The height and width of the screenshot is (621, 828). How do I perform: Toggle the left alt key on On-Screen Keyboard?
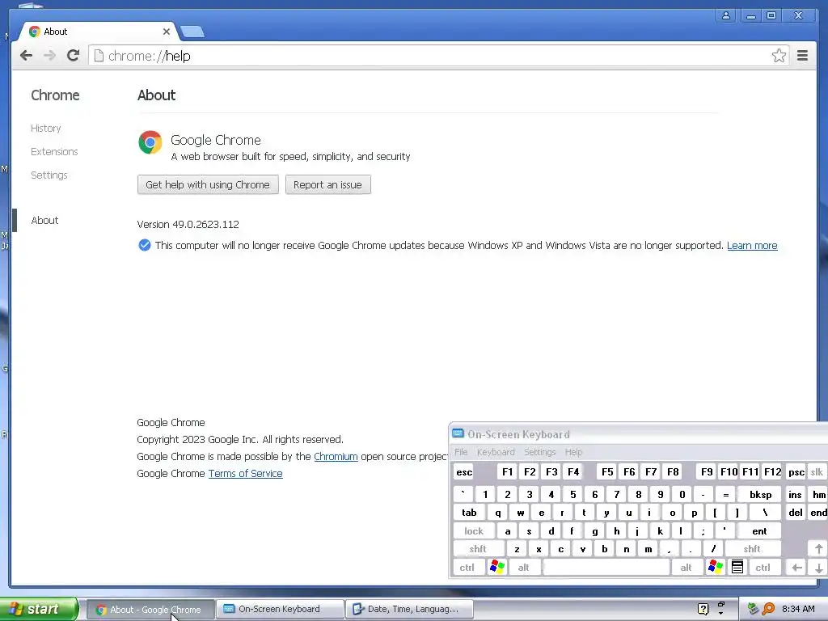[523, 568]
